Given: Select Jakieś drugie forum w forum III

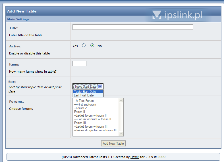Looking at the screenshot, I should pyautogui.click(x=96, y=130).
